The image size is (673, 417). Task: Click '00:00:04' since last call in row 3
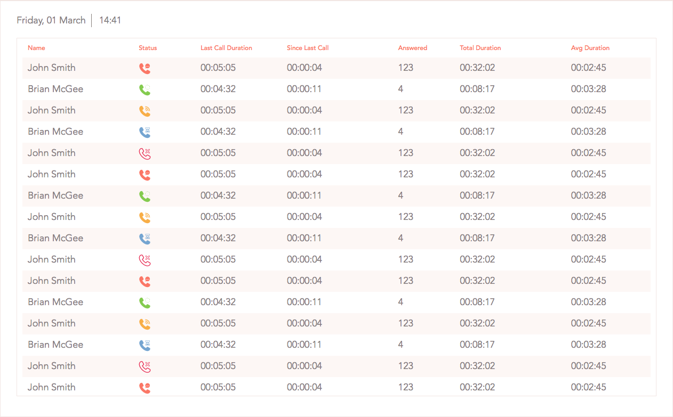305,110
